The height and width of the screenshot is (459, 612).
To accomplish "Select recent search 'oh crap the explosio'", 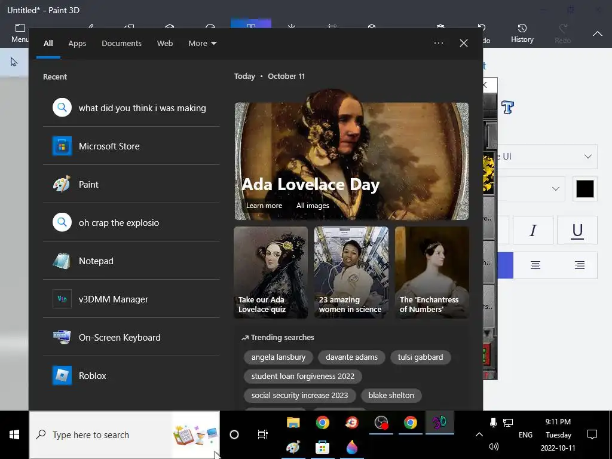I will [x=131, y=222].
